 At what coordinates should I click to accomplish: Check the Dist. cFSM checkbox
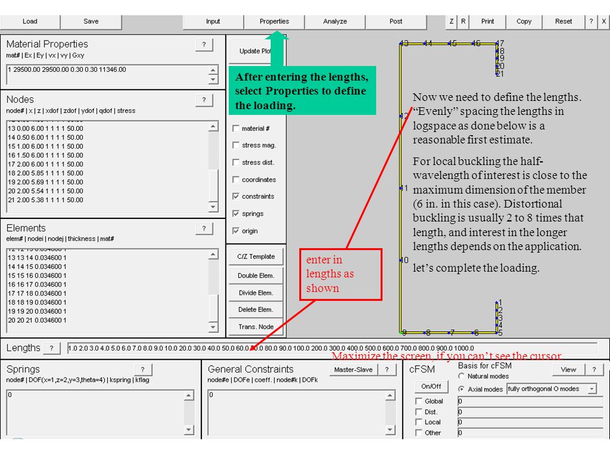click(419, 411)
